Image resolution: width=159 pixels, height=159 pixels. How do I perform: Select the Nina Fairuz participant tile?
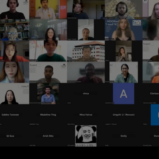[x=86, y=115]
